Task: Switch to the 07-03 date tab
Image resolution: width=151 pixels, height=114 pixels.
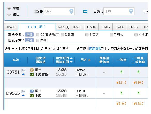Action: tap(77, 27)
